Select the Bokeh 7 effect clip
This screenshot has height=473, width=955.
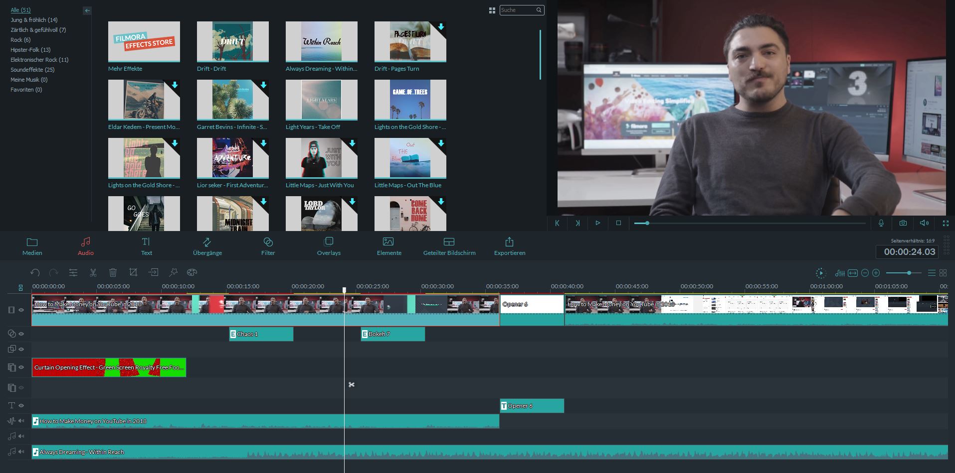pyautogui.click(x=393, y=334)
